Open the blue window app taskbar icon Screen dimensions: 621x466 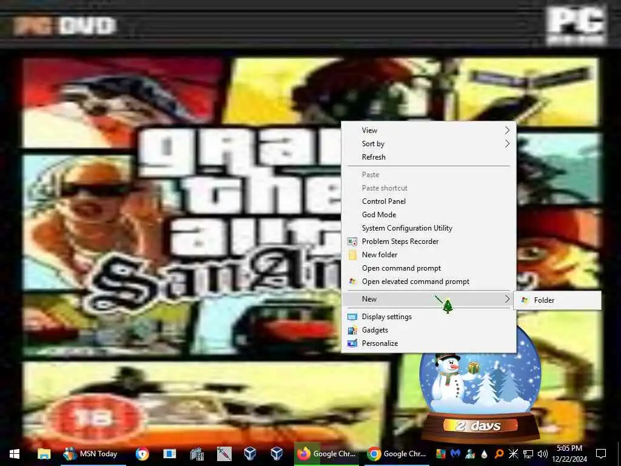click(x=170, y=454)
